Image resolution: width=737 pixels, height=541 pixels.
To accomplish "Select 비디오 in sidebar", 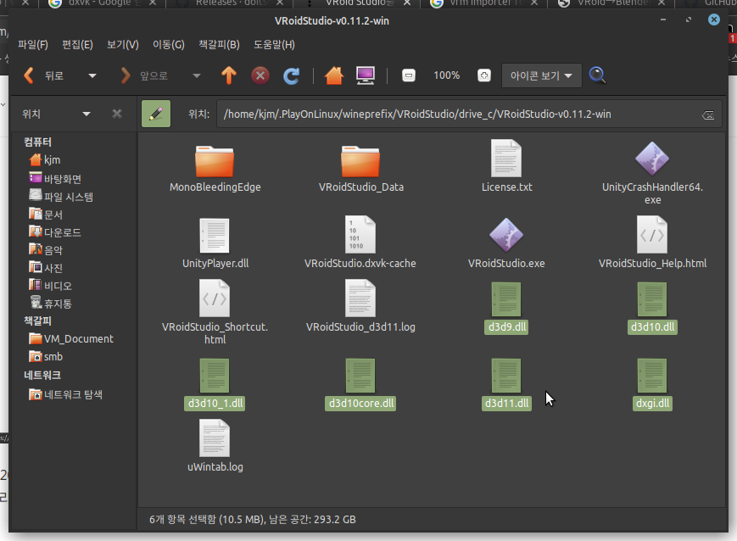I will point(50,286).
